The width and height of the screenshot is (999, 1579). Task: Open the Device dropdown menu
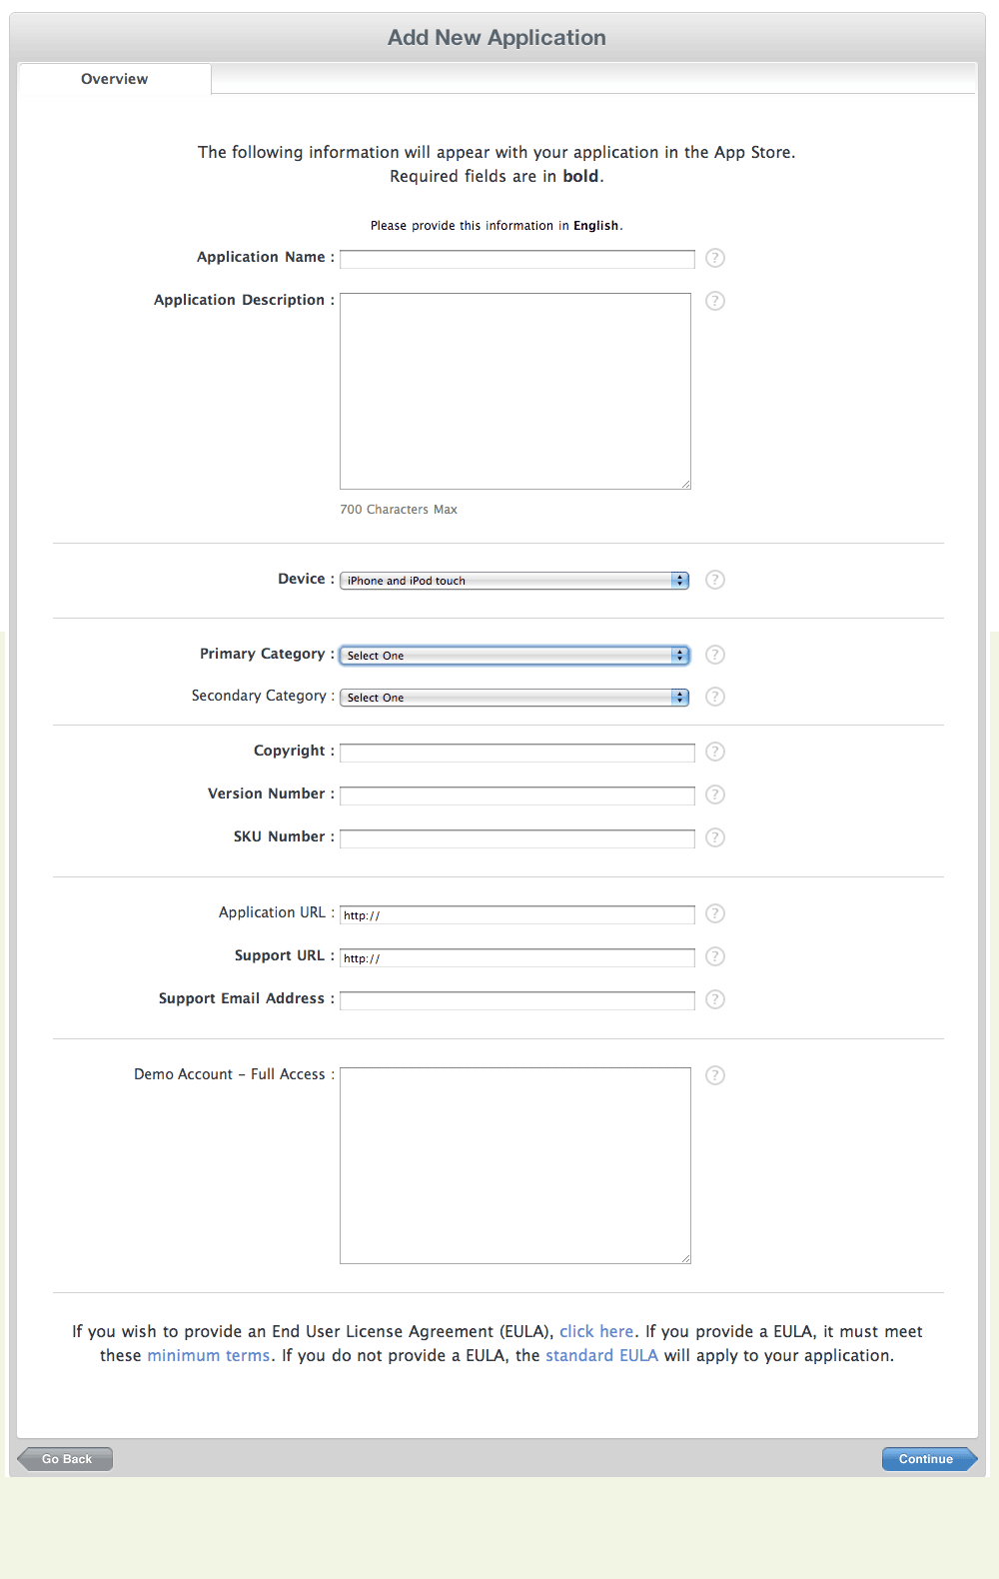pos(514,581)
